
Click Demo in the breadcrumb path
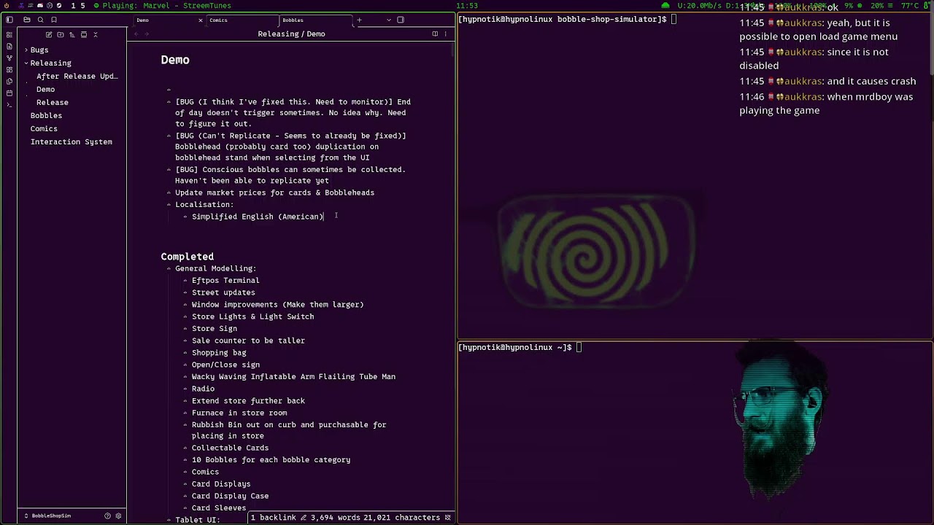click(x=316, y=34)
